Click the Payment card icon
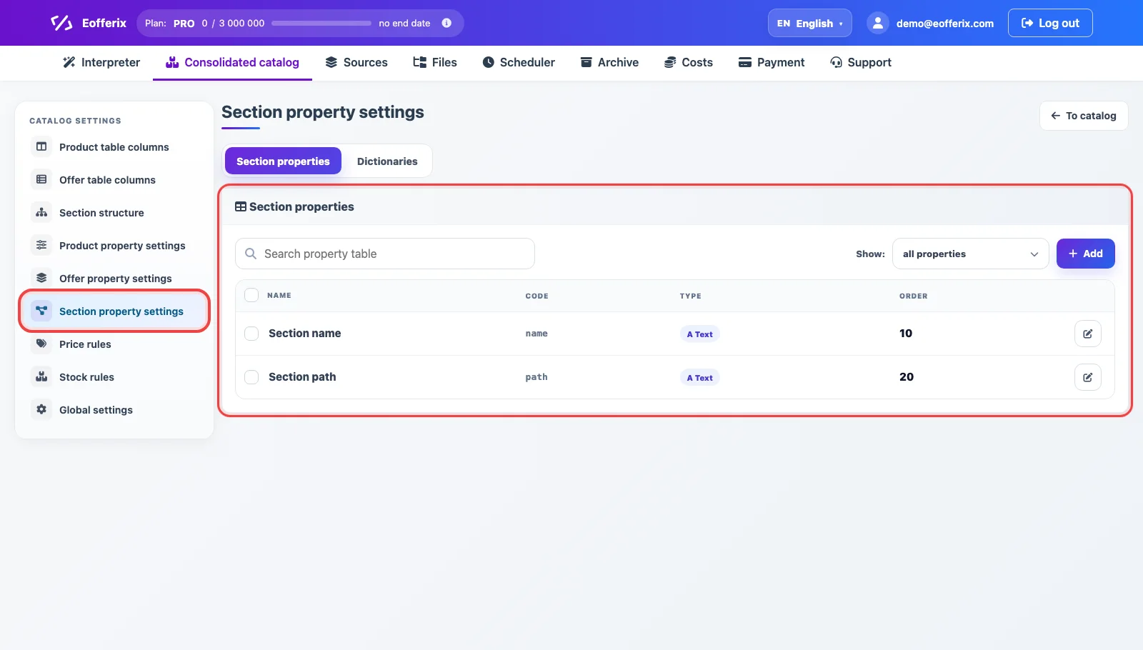The image size is (1143, 650). (745, 62)
